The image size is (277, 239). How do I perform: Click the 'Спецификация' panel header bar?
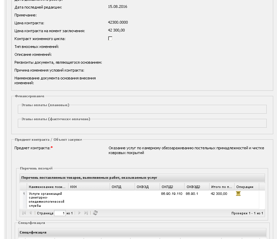point(142,232)
